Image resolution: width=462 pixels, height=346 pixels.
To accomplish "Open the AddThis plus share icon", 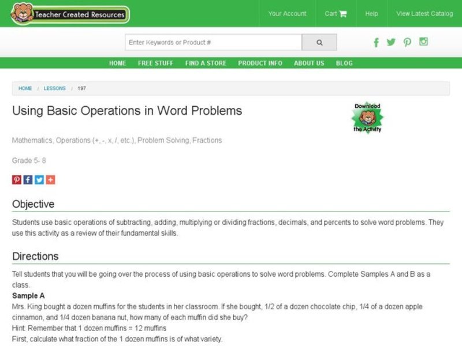I will pyautogui.click(x=50, y=179).
